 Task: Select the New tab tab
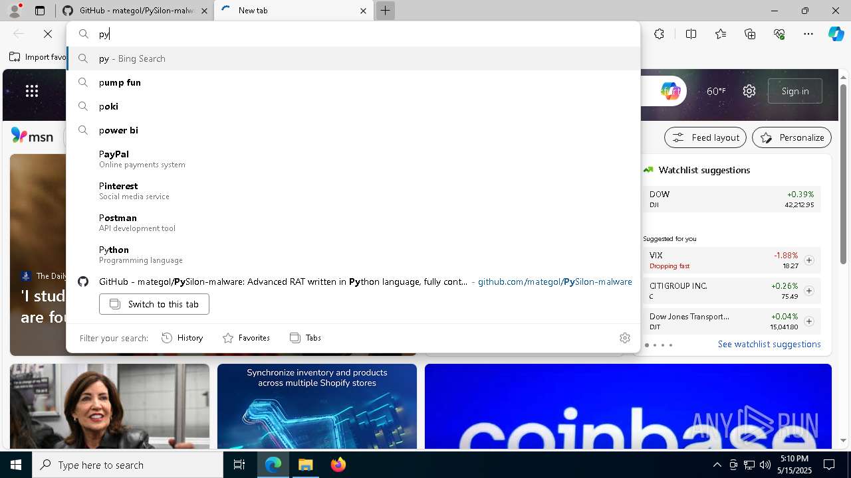[x=293, y=11]
